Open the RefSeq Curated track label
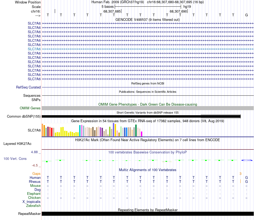The height and width of the screenshot is (220, 254). [x=28, y=87]
